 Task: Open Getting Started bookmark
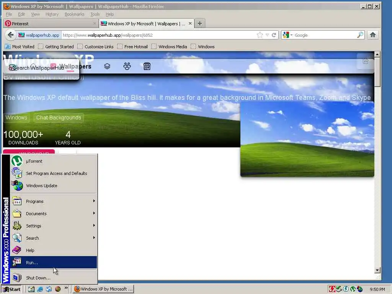click(56, 46)
